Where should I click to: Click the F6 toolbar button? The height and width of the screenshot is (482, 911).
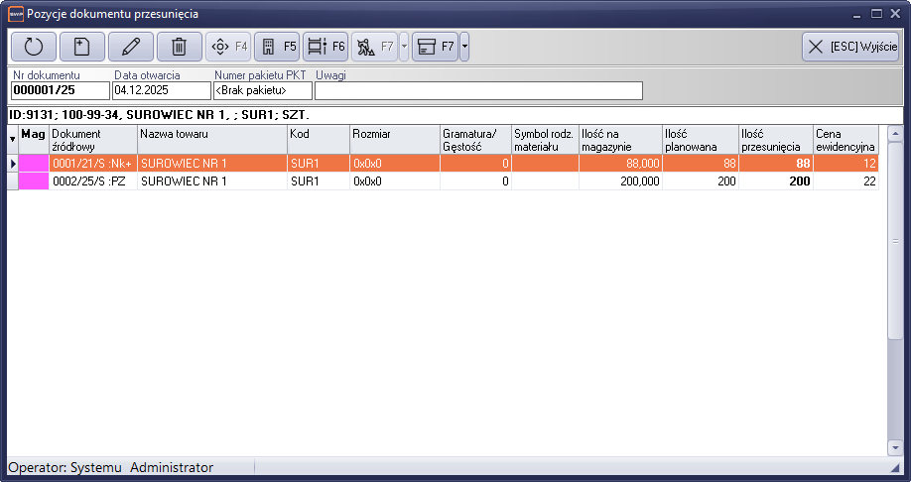pyautogui.click(x=325, y=47)
